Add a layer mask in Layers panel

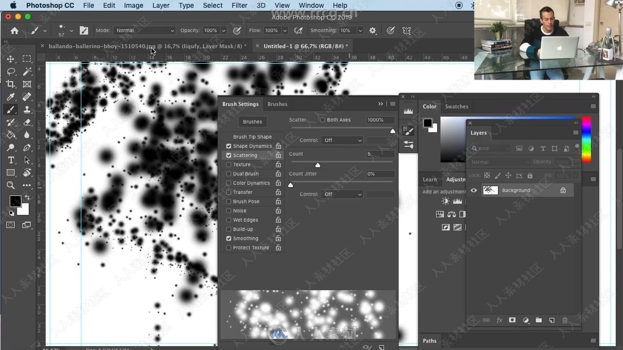click(x=512, y=320)
